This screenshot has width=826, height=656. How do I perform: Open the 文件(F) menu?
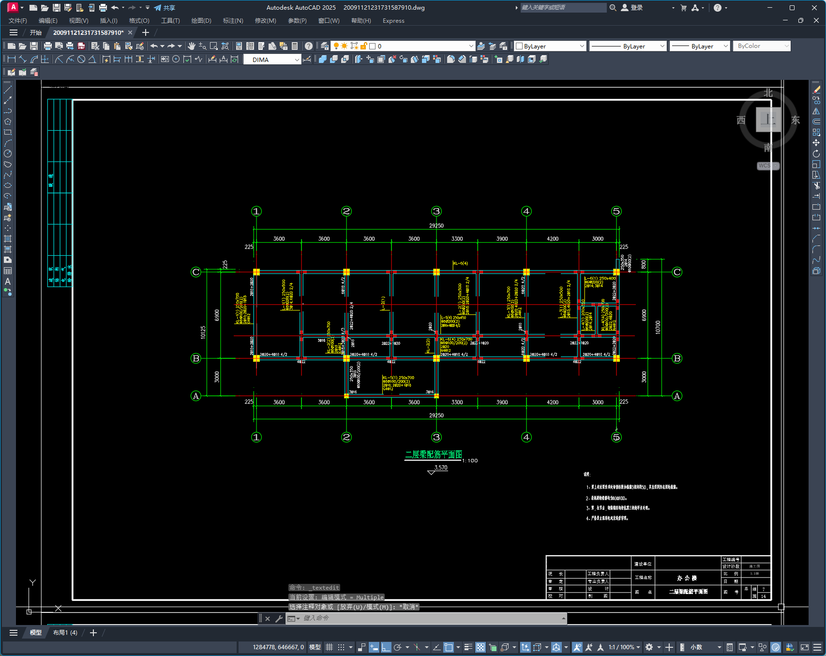[18, 21]
